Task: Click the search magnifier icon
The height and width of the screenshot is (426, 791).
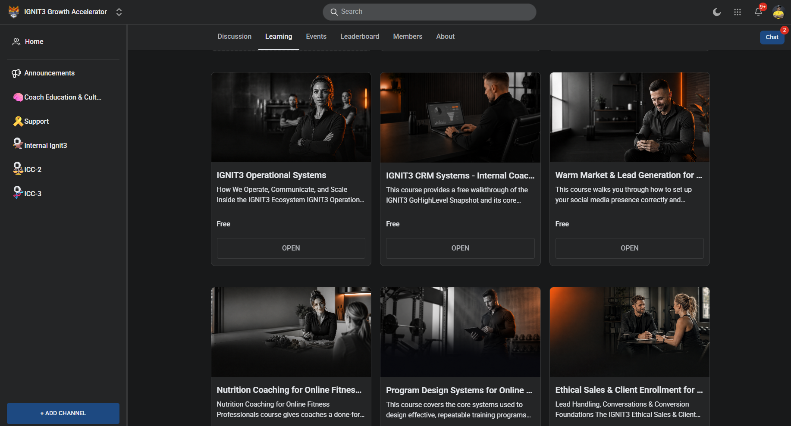Action: (334, 12)
